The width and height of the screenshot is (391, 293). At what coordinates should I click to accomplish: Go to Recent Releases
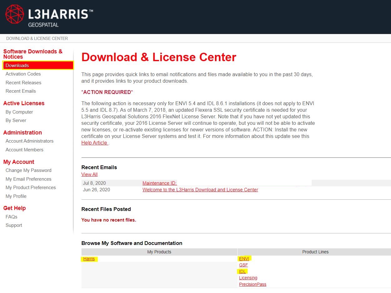pyautogui.click(x=23, y=83)
